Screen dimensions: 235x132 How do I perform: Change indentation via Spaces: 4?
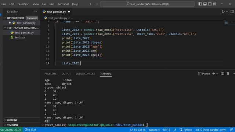154,129
